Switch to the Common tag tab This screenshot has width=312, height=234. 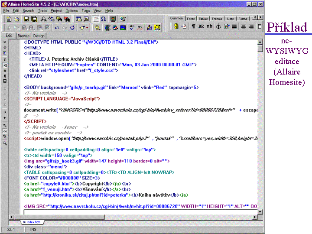pos(176,18)
